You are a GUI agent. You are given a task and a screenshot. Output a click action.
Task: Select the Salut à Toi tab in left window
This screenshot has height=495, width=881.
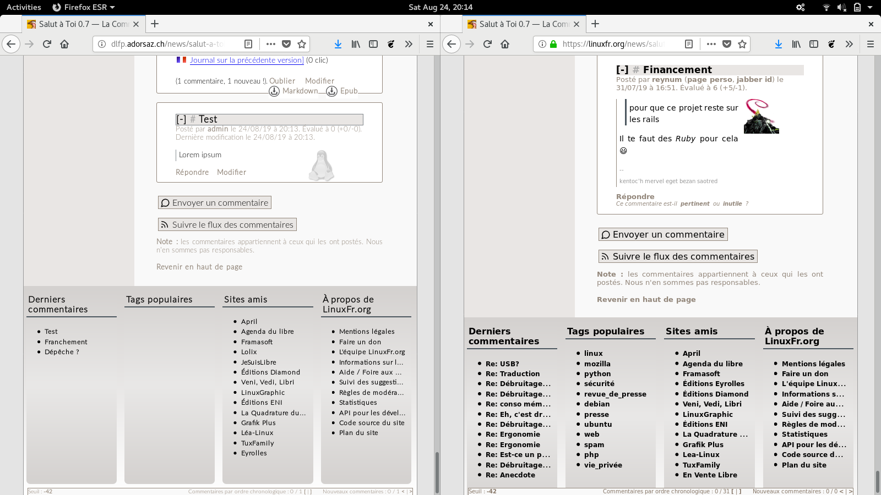84,24
